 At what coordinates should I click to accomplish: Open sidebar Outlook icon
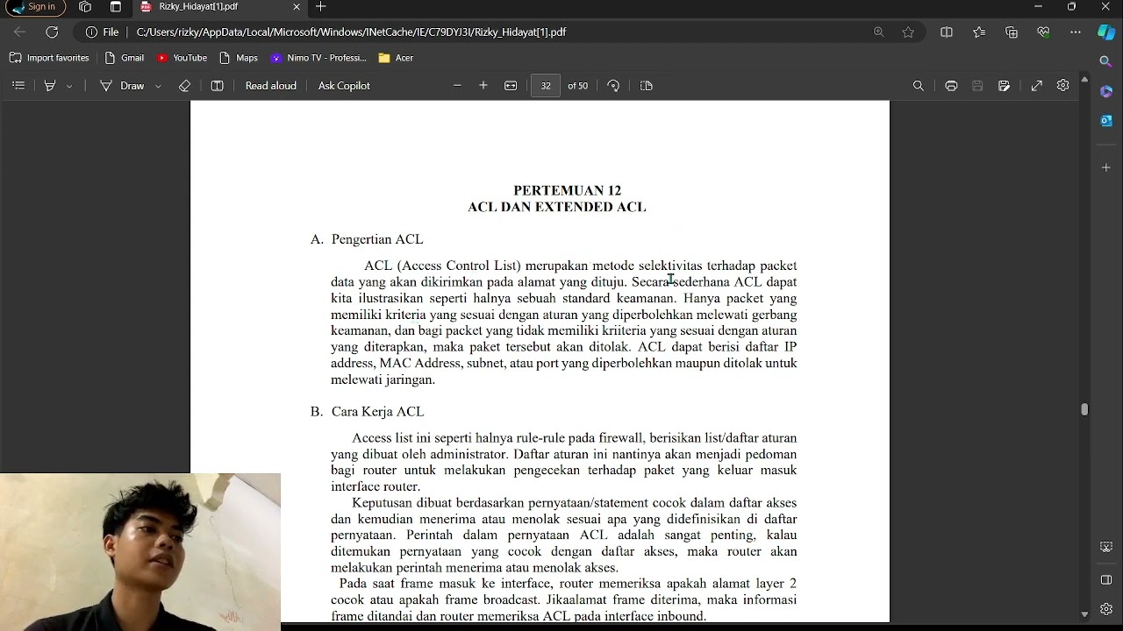pyautogui.click(x=1106, y=120)
